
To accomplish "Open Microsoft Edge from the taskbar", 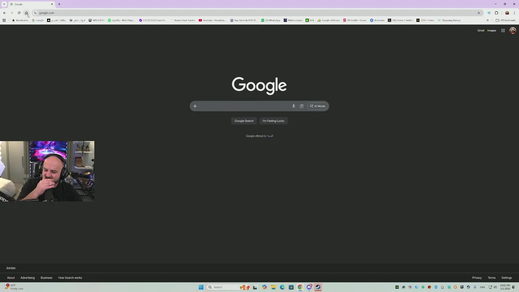I will pyautogui.click(x=282, y=287).
